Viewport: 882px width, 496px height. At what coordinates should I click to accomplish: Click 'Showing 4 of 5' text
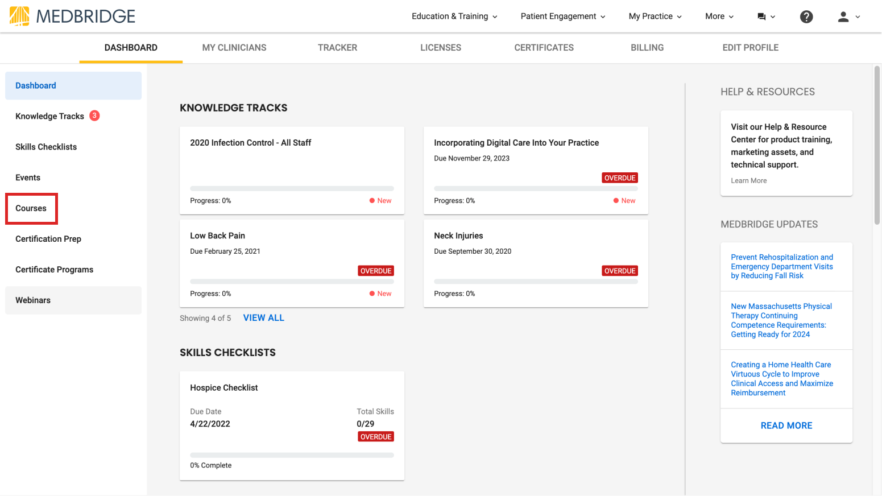(x=205, y=319)
